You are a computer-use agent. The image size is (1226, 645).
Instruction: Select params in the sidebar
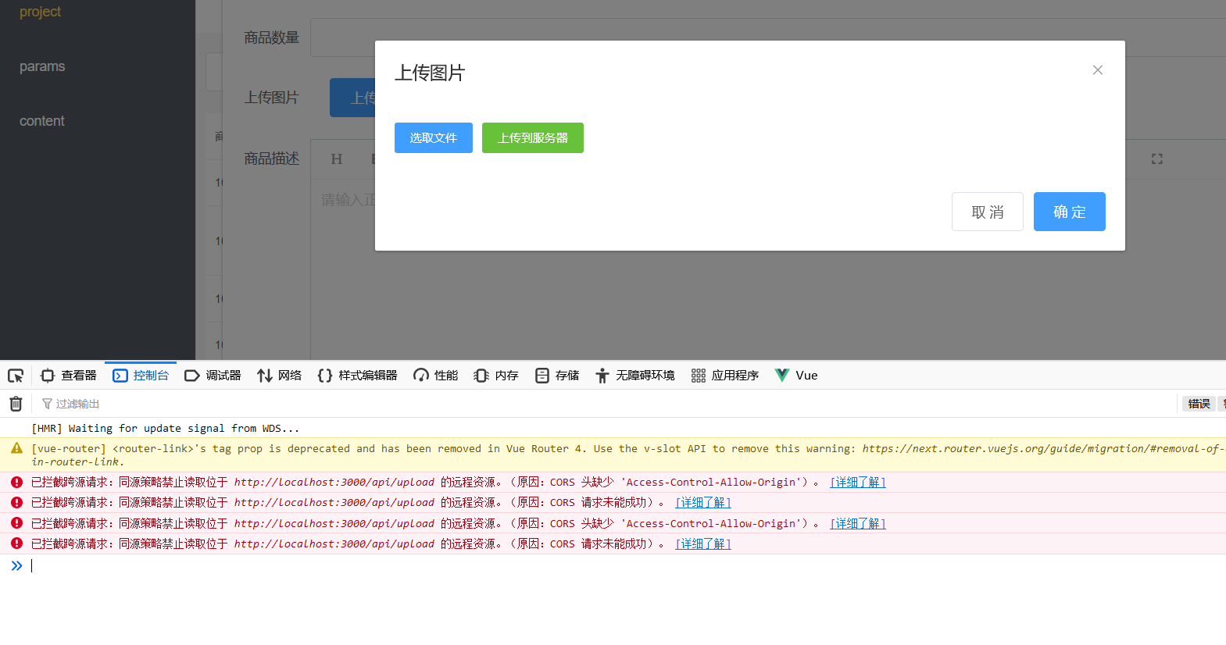click(42, 66)
